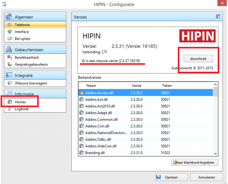Click the new version notice text (2.5.37.16319)
Image resolution: width=228 pixels, height=184 pixels.
pos(111,61)
